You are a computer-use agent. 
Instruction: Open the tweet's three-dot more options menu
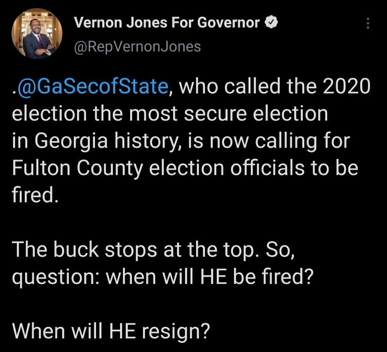[367, 24]
